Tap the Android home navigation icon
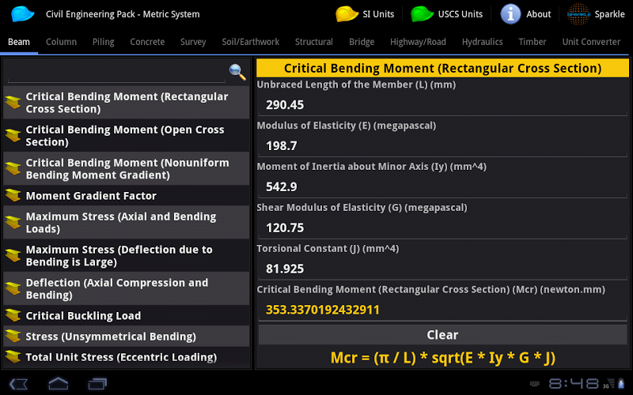 point(58,383)
